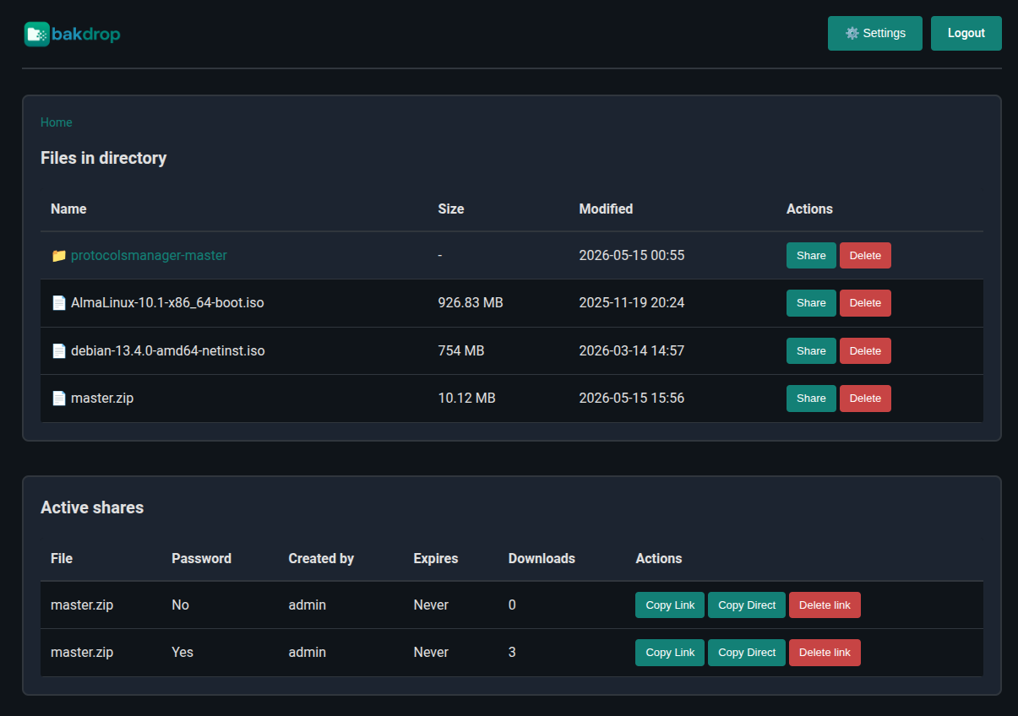This screenshot has height=716, width=1018.
Task: Click the Size column header
Action: (x=451, y=209)
